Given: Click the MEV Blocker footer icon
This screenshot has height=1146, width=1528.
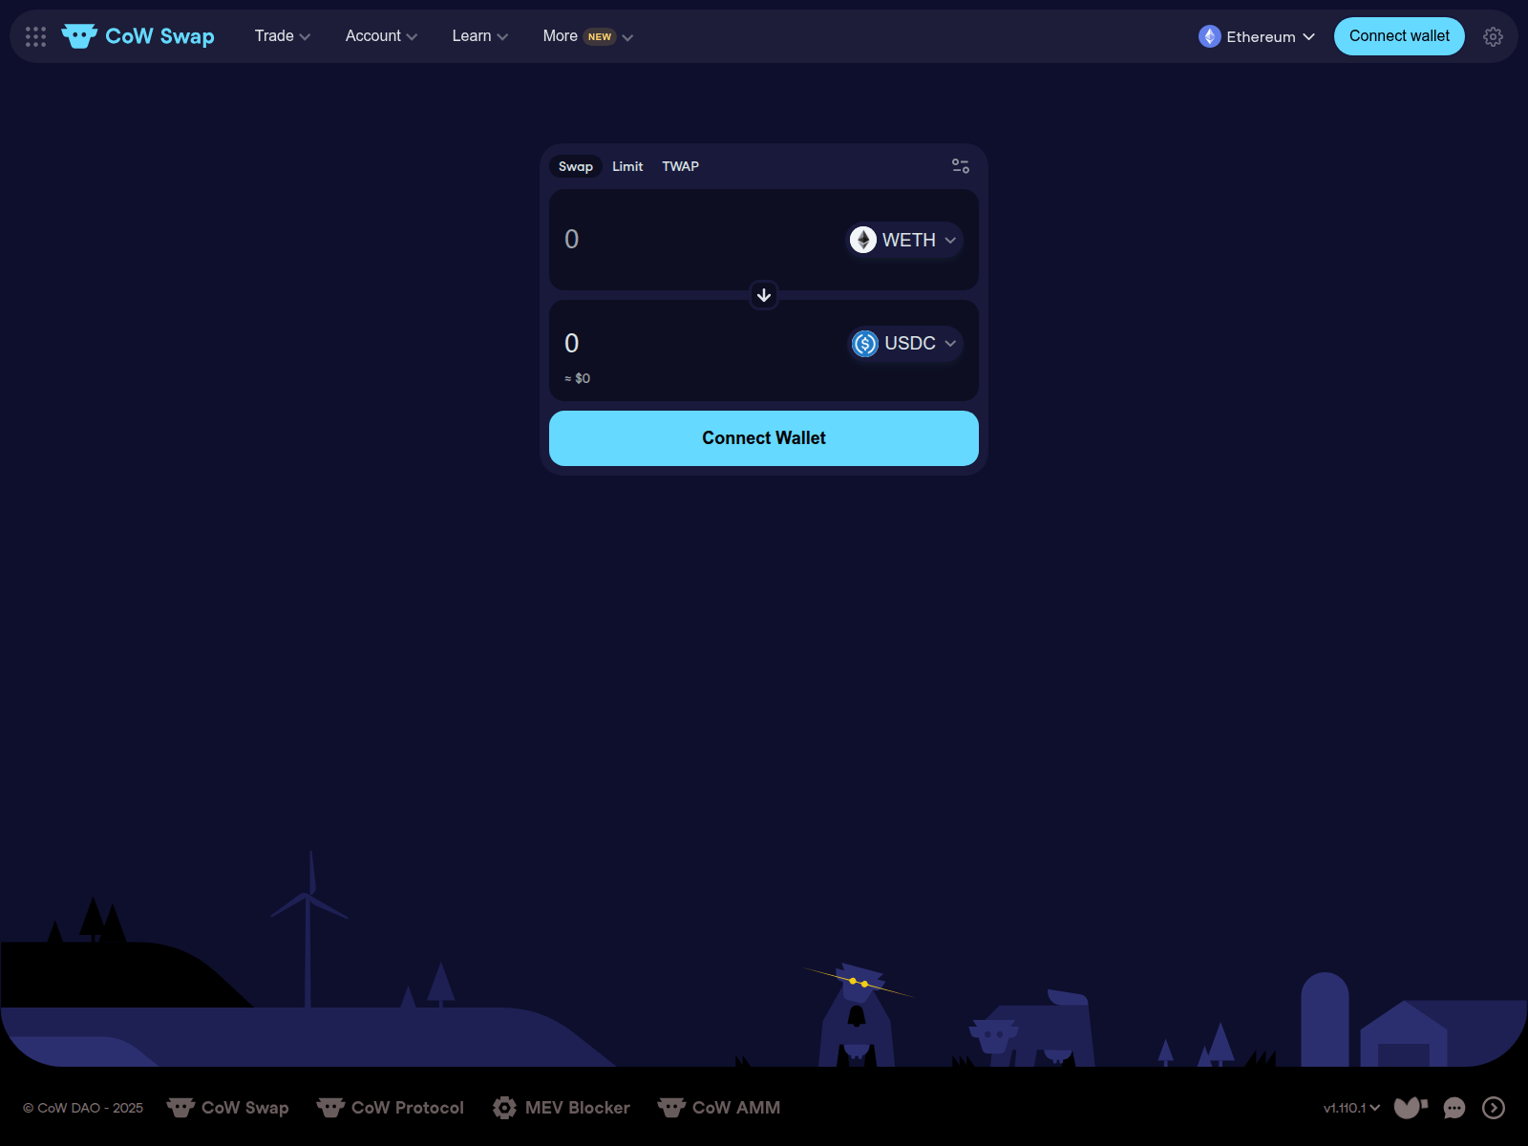Looking at the screenshot, I should point(505,1108).
